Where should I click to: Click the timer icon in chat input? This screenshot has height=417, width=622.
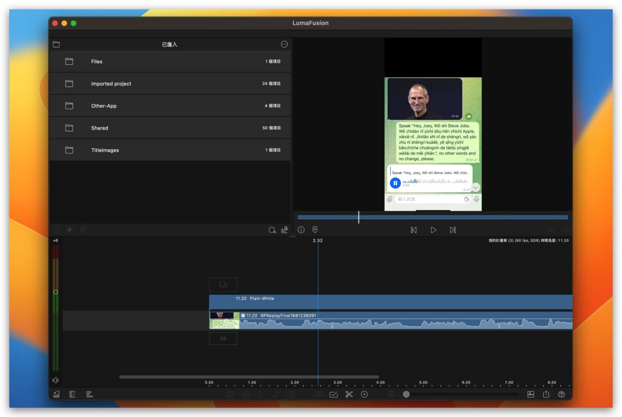[x=466, y=199]
